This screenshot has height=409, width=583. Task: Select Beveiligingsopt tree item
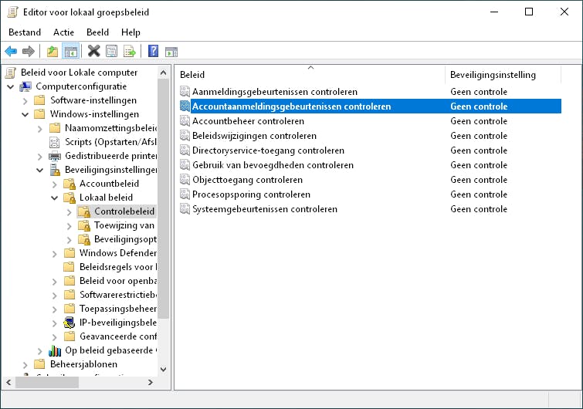(125, 239)
